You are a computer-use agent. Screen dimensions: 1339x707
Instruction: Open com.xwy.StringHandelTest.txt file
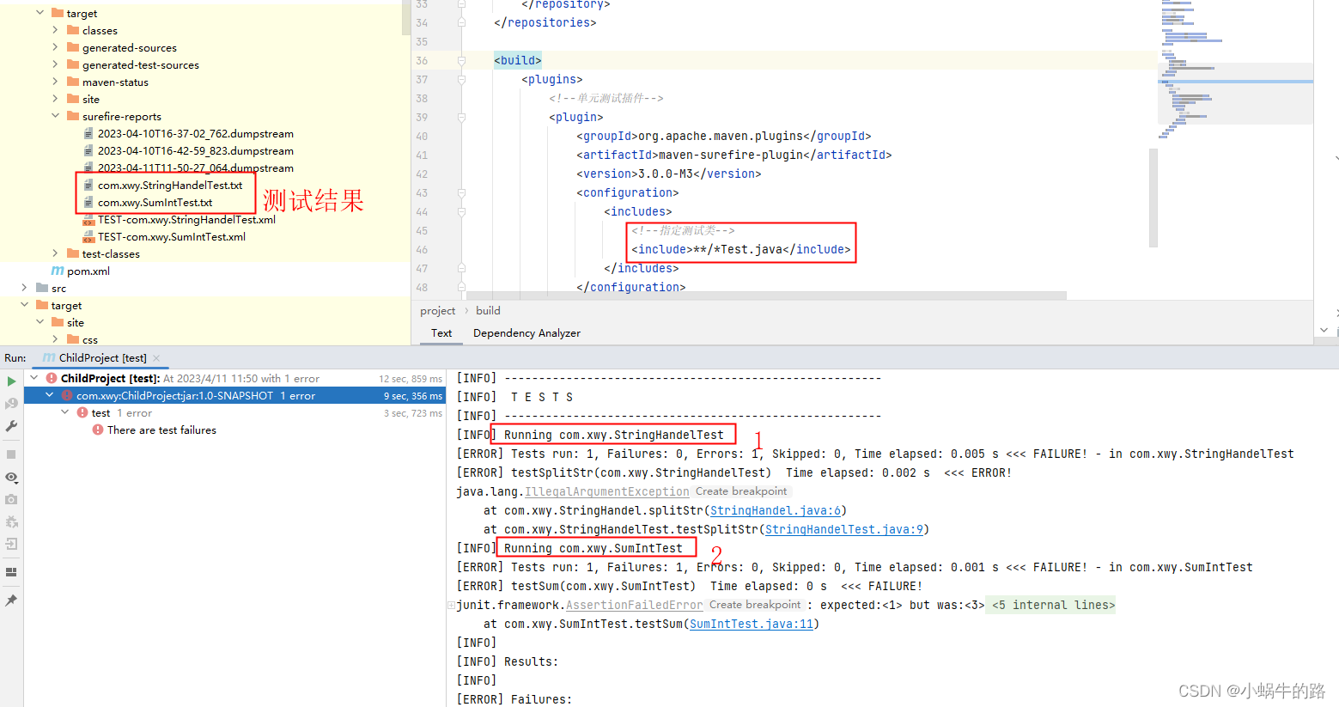(x=170, y=185)
